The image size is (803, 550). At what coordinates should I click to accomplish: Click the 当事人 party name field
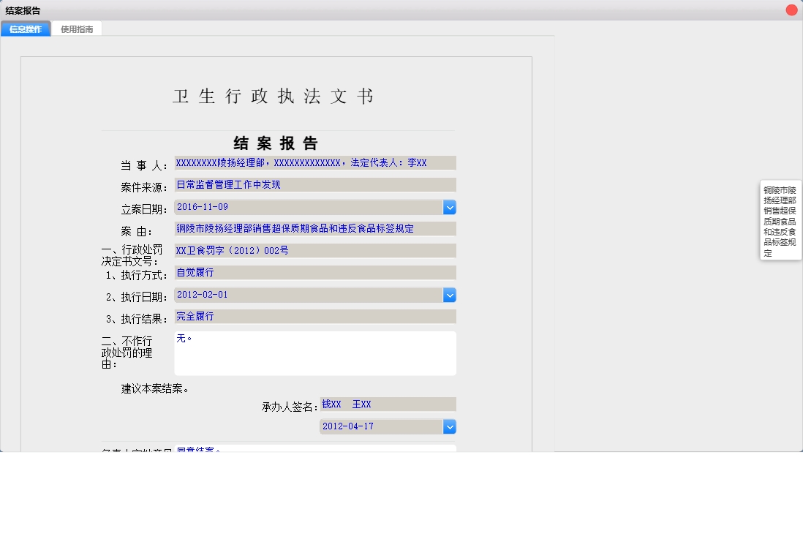click(x=314, y=162)
